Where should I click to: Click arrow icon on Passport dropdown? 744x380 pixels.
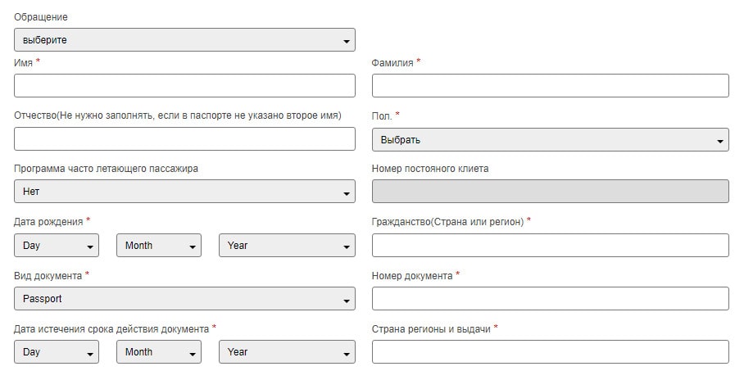coord(347,301)
